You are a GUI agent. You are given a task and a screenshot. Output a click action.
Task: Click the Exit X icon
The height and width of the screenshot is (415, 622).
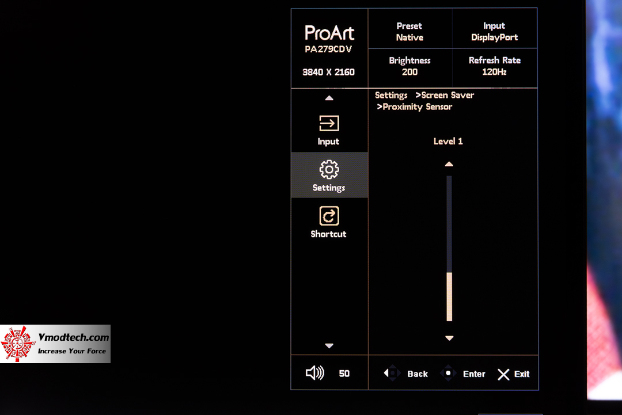point(503,374)
